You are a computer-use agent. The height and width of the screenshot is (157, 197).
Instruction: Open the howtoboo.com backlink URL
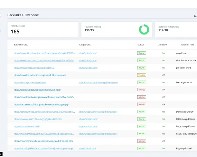pyautogui.click(x=44, y=134)
